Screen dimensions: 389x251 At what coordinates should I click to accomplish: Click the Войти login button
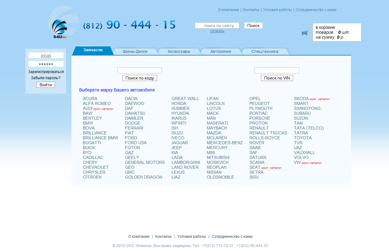coord(46,85)
